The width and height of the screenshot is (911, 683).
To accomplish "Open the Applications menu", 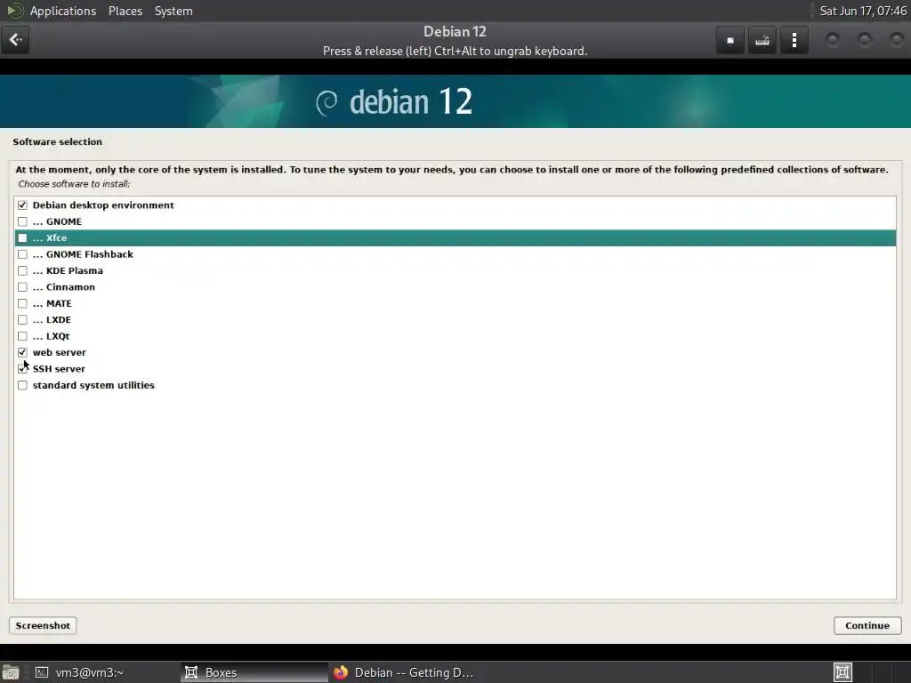I will [63, 11].
